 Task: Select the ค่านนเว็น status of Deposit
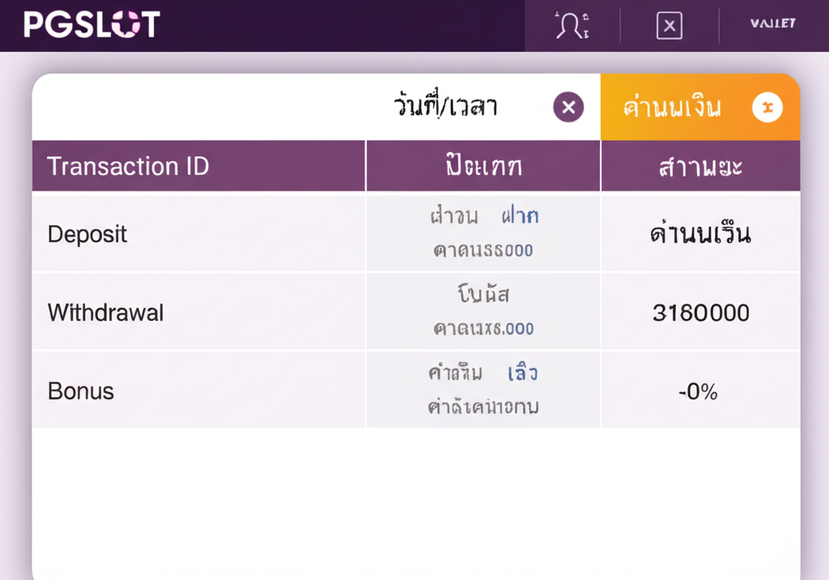point(701,233)
